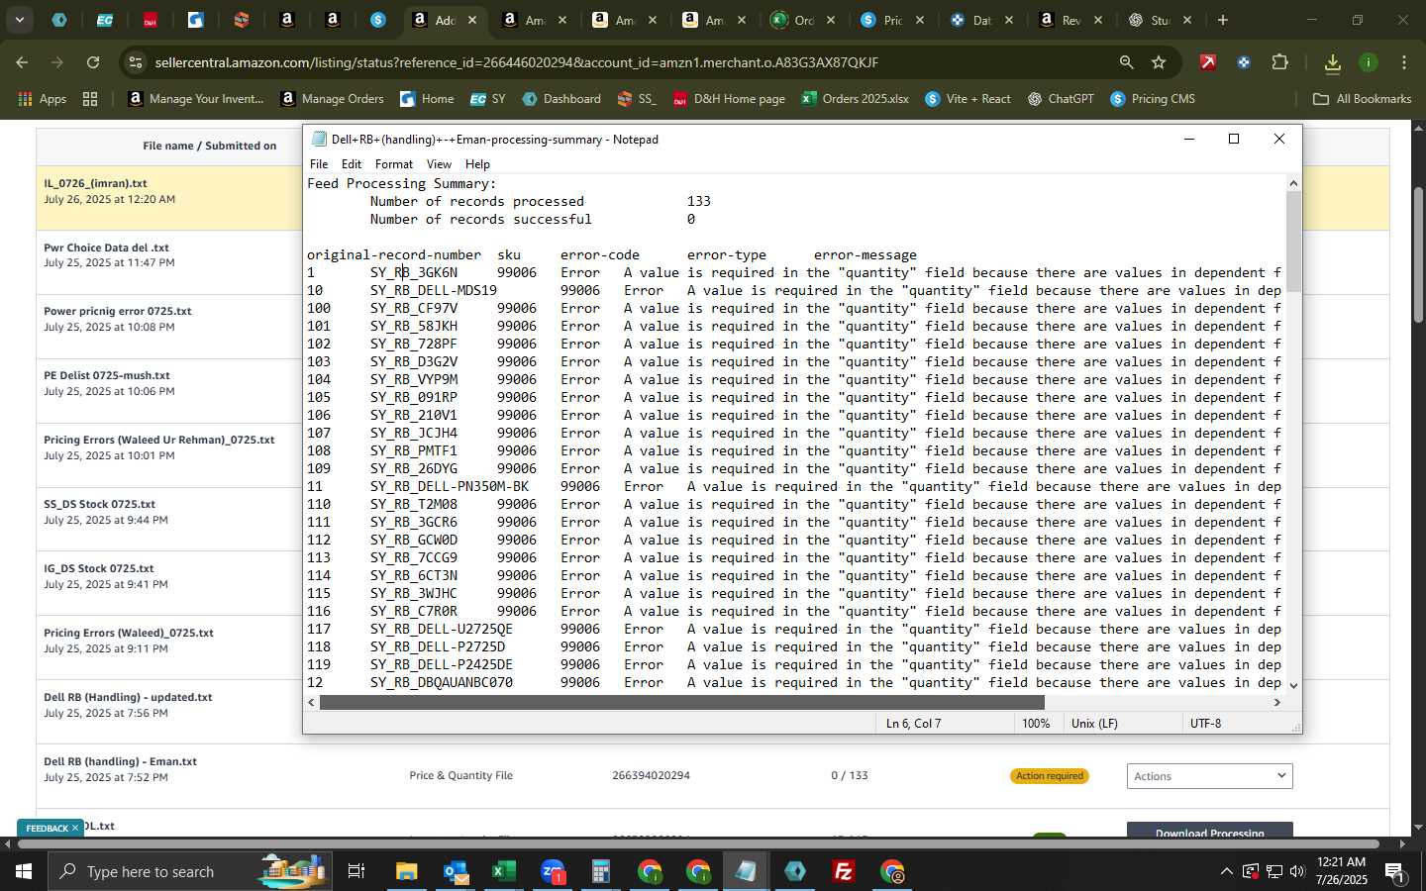Viewport: 1426px width, 891px height.
Task: View site information icon in address bar
Action: click(136, 62)
